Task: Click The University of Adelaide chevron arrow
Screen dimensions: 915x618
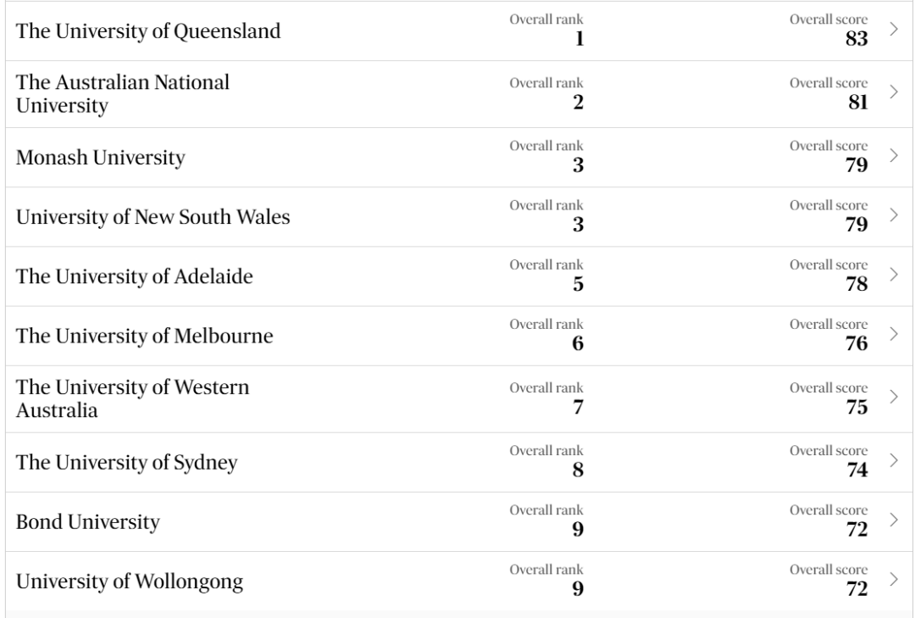Action: pyautogui.click(x=893, y=275)
